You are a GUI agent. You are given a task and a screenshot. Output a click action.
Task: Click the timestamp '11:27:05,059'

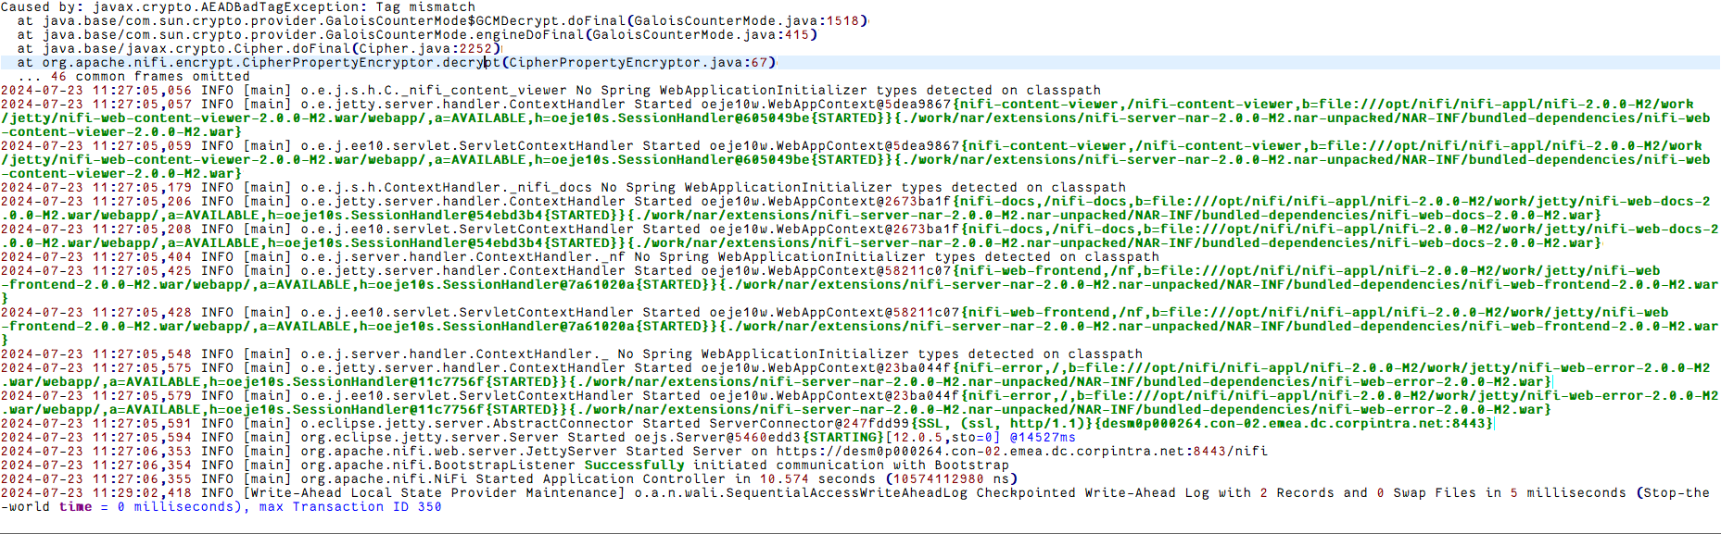pyautogui.click(x=142, y=145)
